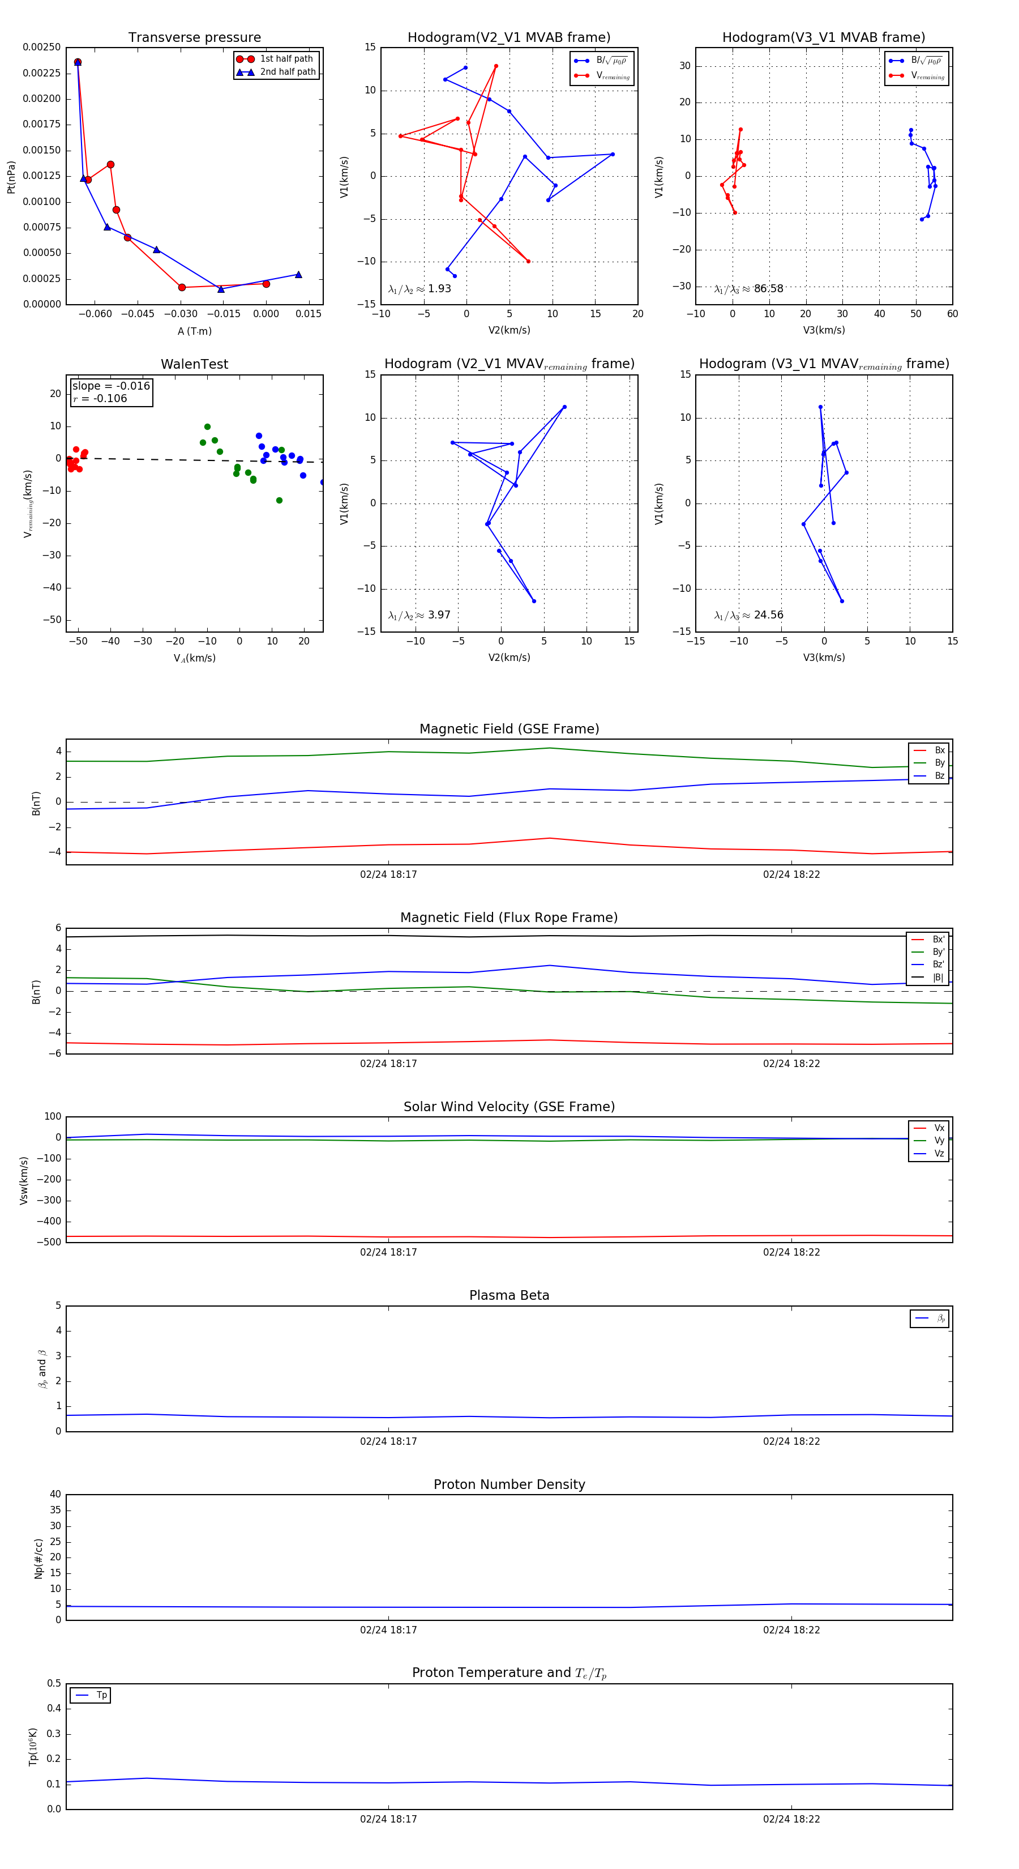
Task: Click 'By' legend entry in GSE magnetic plot
Action: coord(929,762)
